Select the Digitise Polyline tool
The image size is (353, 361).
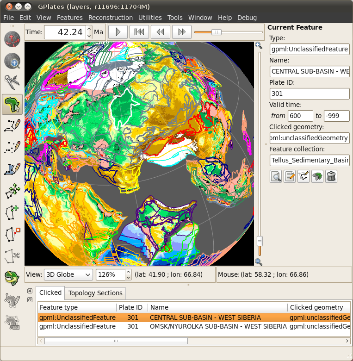click(x=12, y=126)
